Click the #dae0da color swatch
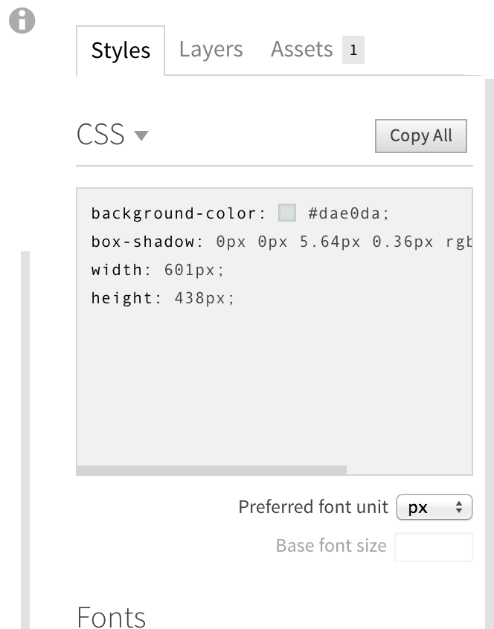 (287, 213)
